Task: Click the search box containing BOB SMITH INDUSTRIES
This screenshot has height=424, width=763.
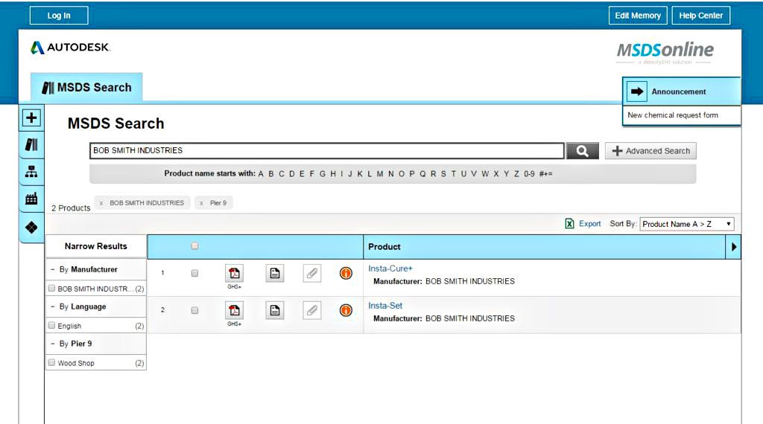Action: point(327,150)
